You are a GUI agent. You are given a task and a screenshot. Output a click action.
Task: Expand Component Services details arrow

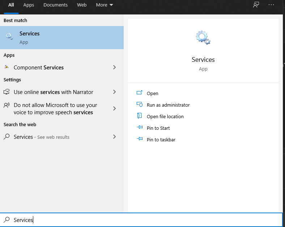(x=114, y=67)
